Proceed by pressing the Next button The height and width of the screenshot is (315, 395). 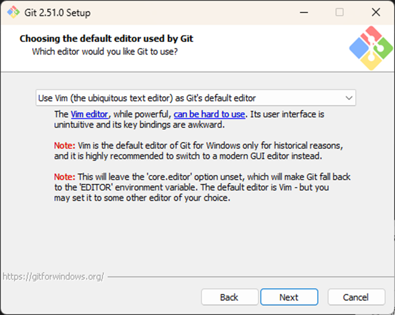(x=289, y=297)
